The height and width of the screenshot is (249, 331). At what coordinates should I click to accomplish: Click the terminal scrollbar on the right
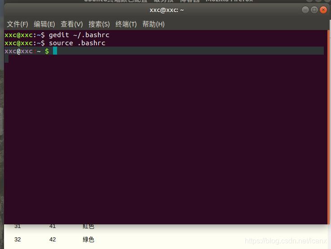pos(328,127)
